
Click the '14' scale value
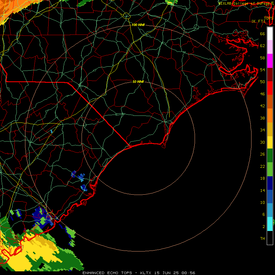click(x=262, y=190)
